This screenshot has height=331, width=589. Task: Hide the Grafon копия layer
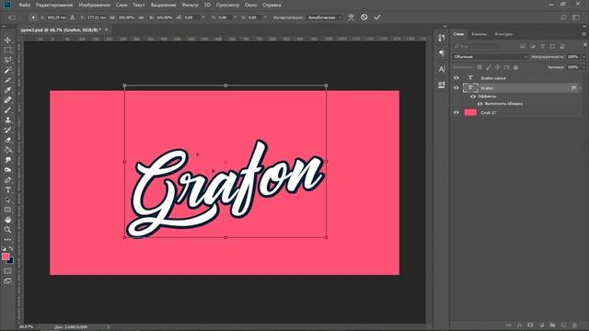(456, 78)
